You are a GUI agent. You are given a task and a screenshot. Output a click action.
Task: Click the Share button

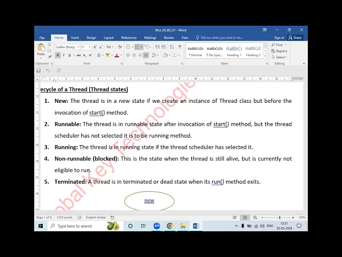[295, 38]
